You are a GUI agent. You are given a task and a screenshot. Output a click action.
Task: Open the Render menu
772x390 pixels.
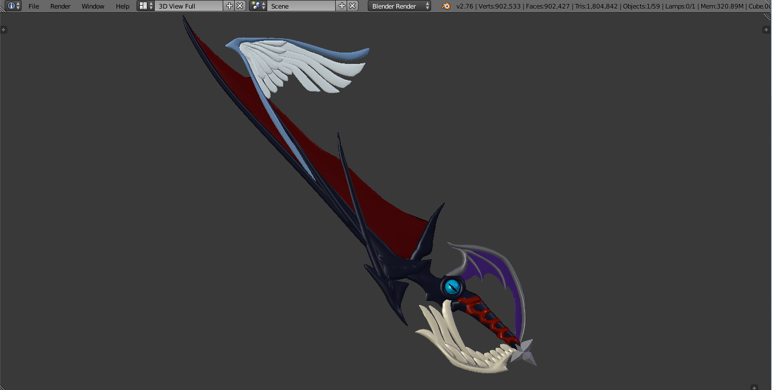[61, 6]
